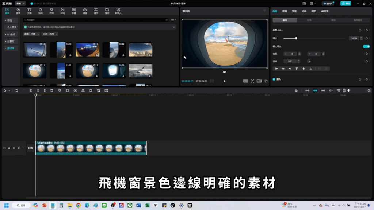Switch to the 画面 picture tab
This screenshot has height=210, width=374.
(x=275, y=11)
